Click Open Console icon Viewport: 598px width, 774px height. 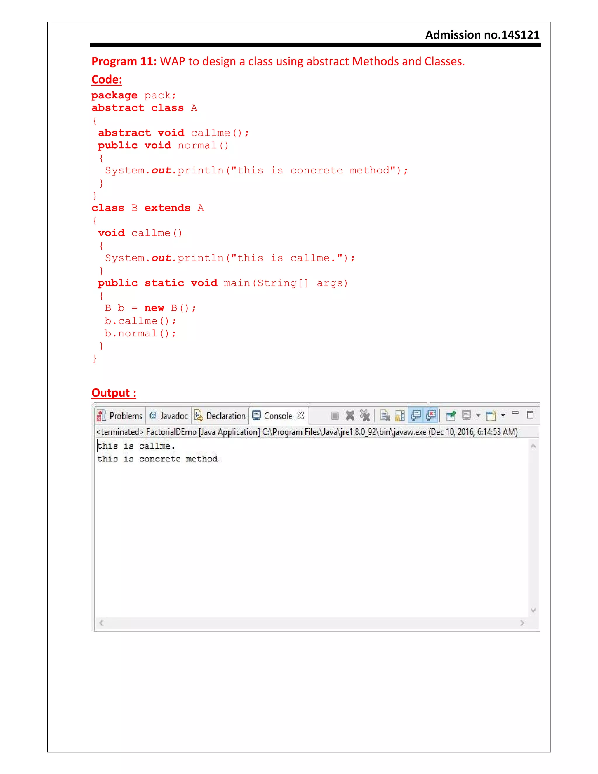click(491, 415)
